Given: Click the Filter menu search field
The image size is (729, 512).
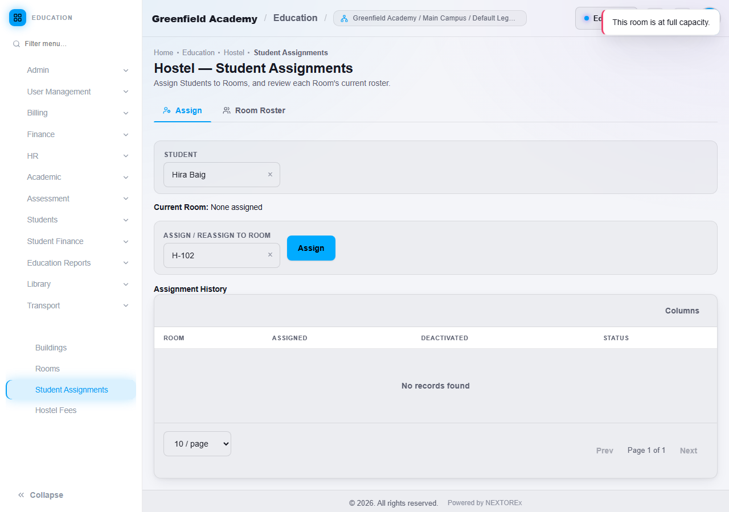Looking at the screenshot, I should click(x=71, y=44).
